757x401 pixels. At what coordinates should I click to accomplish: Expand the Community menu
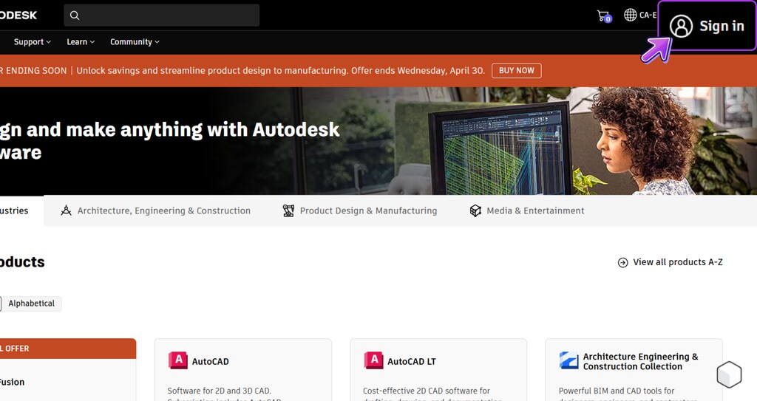click(135, 42)
